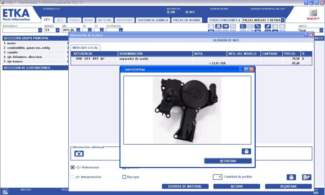325x195 pixels.
Task: Open the Ilustración dropdown
Action: 121,30
